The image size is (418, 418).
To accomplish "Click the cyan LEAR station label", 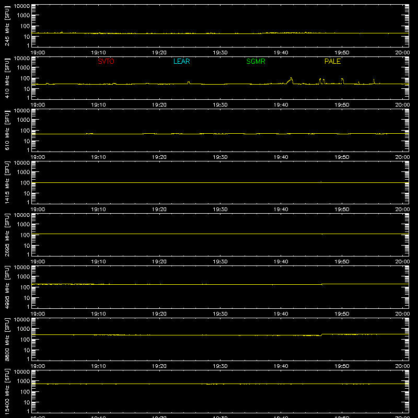I will pos(181,61).
